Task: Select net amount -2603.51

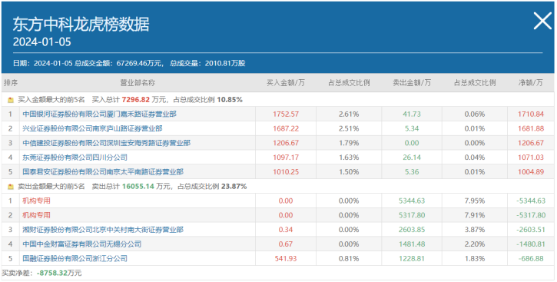Action: click(x=531, y=230)
